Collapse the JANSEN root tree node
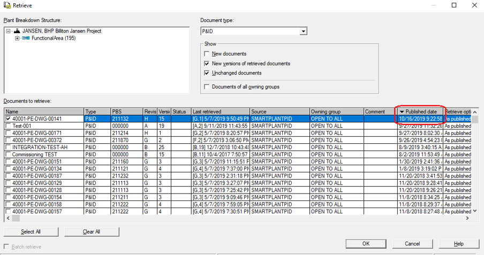The width and height of the screenshot is (484, 255). tap(9, 31)
